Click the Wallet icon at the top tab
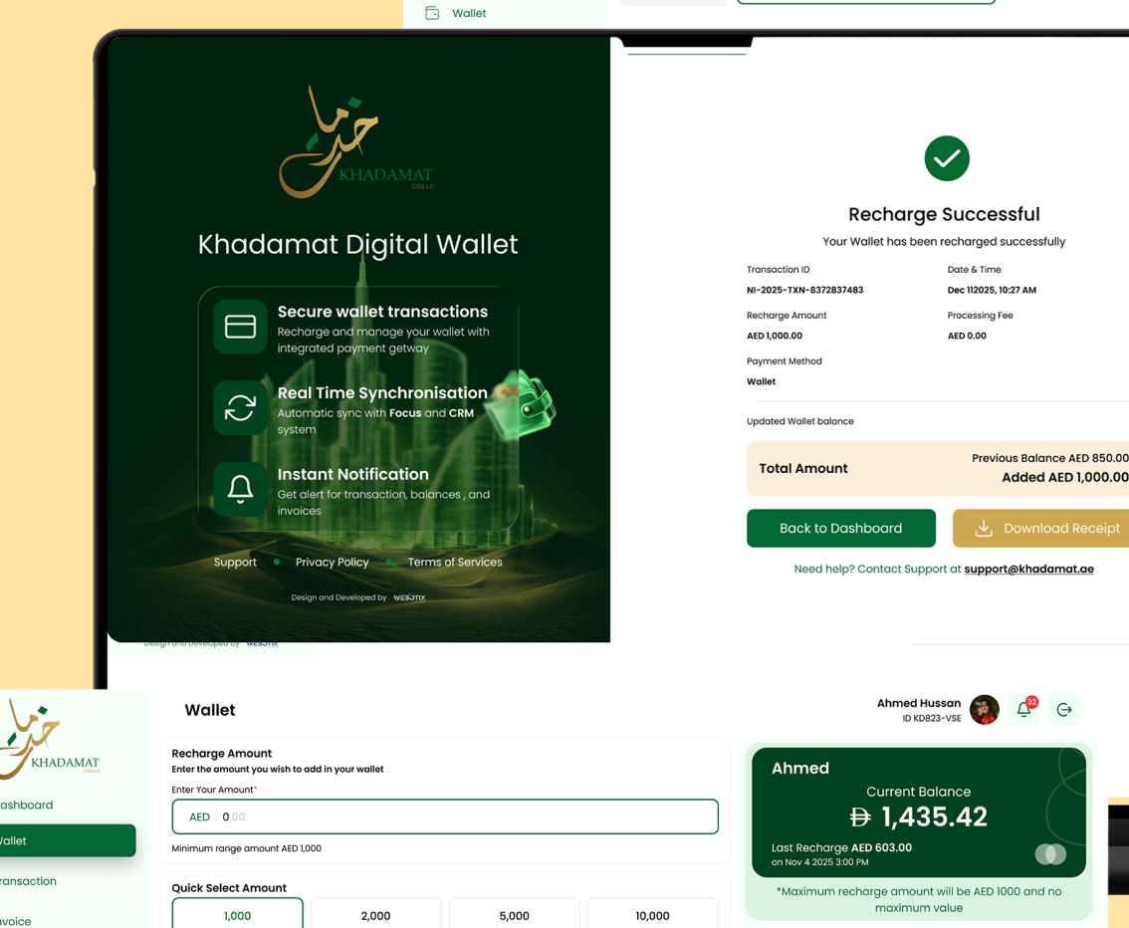The height and width of the screenshot is (928, 1129). [433, 13]
